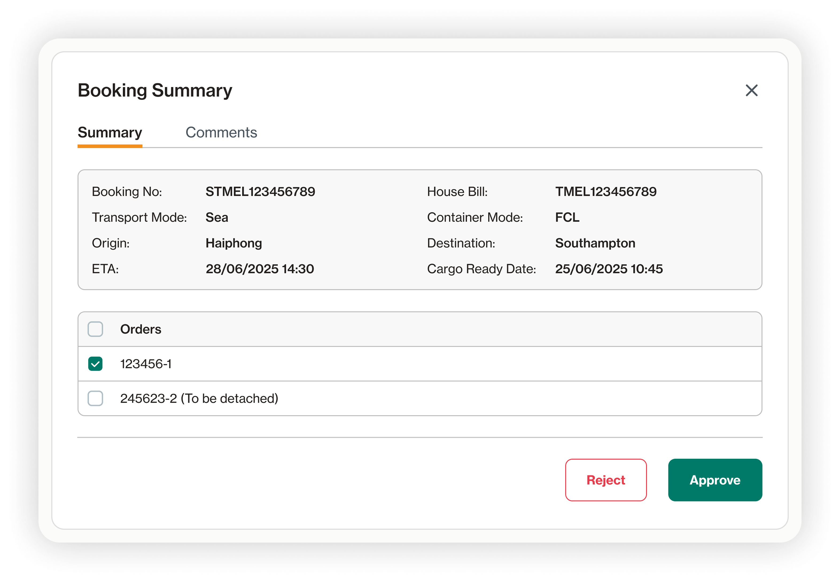
Task: Click the Haiphong origin value
Action: click(234, 243)
